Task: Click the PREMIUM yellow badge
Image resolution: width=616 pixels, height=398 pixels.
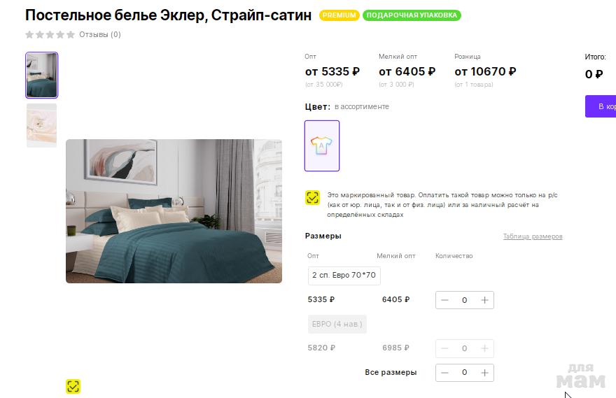Action: pyautogui.click(x=339, y=15)
